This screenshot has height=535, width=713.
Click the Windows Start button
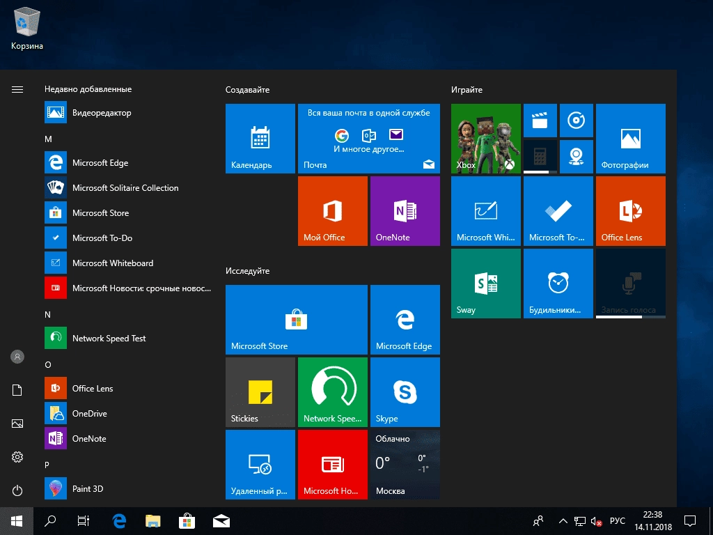tap(17, 521)
